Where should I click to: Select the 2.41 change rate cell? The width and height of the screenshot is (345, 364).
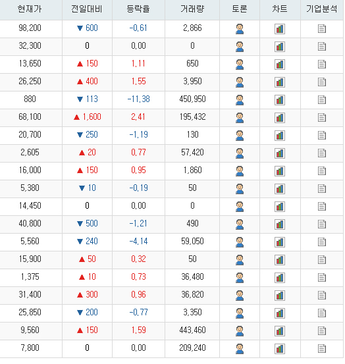[x=138, y=117]
